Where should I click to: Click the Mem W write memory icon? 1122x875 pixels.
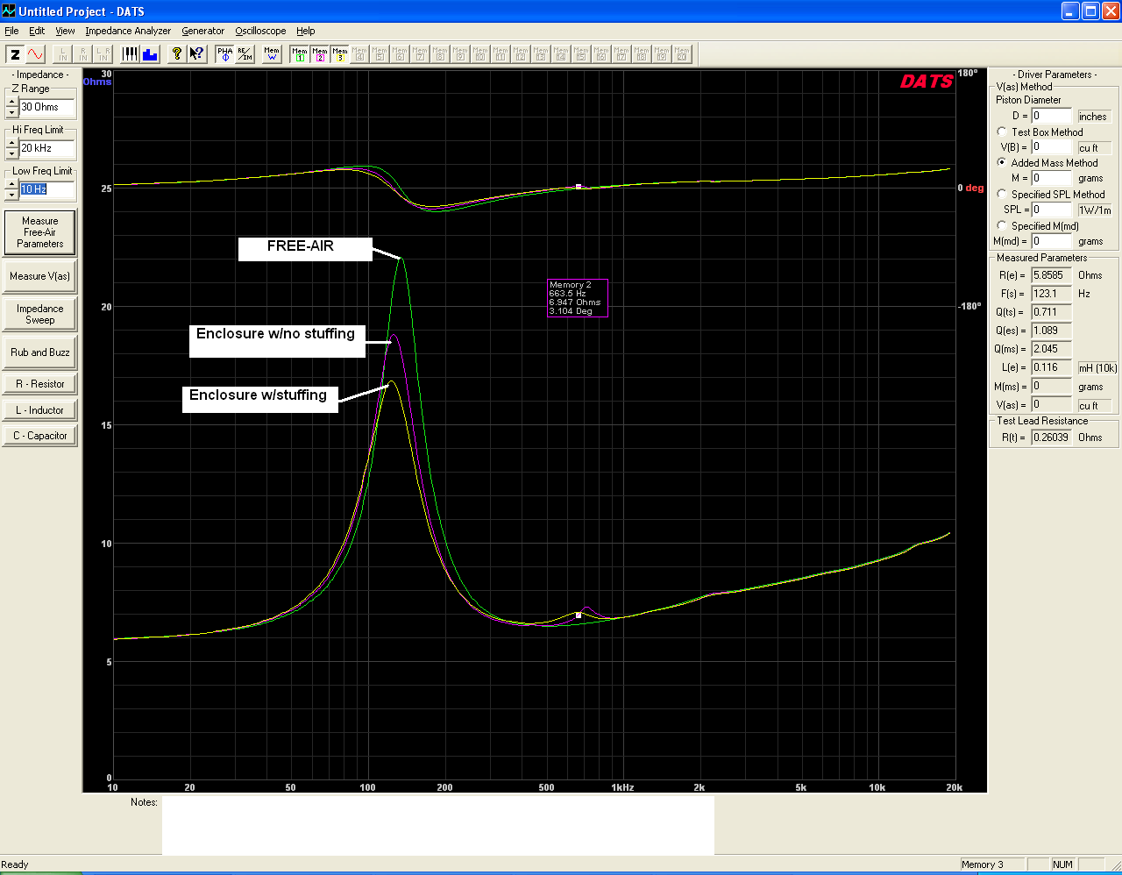pos(272,54)
